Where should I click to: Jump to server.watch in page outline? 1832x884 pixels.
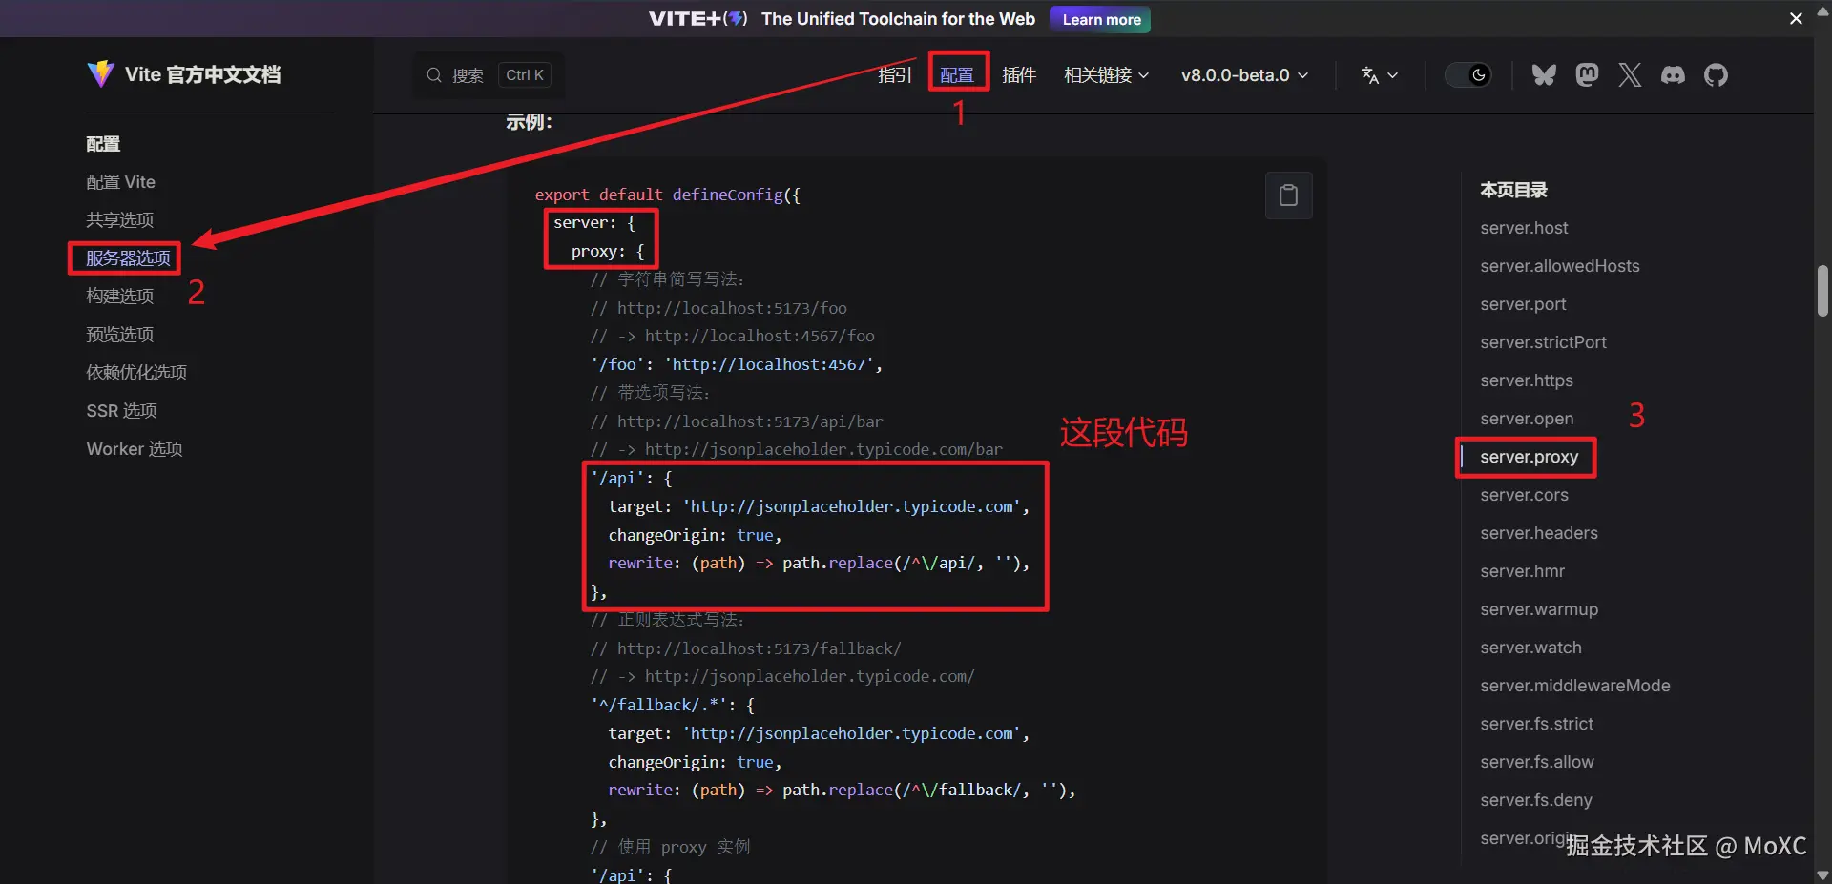click(x=1530, y=648)
